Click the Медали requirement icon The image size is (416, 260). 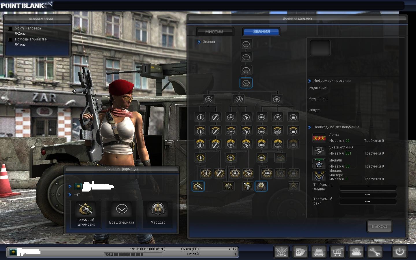pos(319,164)
